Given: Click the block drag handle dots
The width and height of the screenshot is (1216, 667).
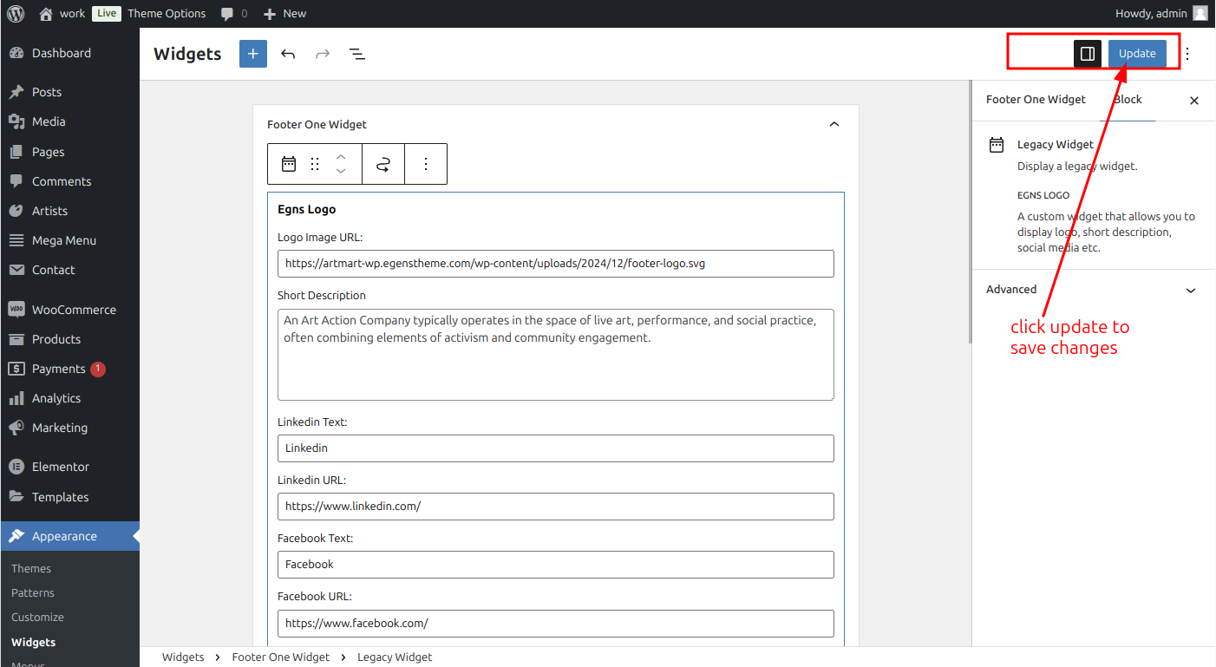Looking at the screenshot, I should (315, 164).
